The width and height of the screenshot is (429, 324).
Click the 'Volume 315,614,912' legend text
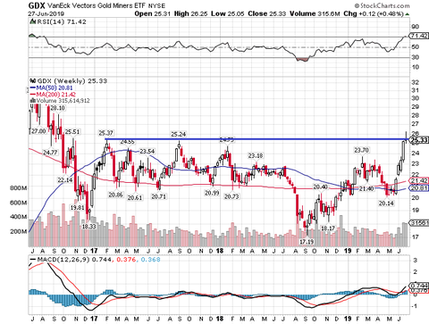coord(63,101)
